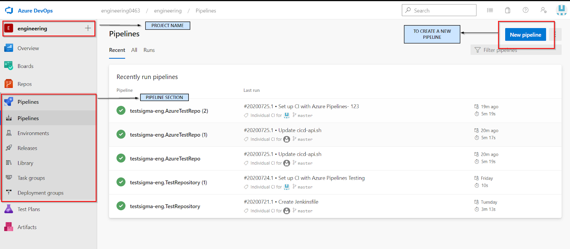Open Deployment groups in sidebar
570x249 pixels.
(x=41, y=193)
